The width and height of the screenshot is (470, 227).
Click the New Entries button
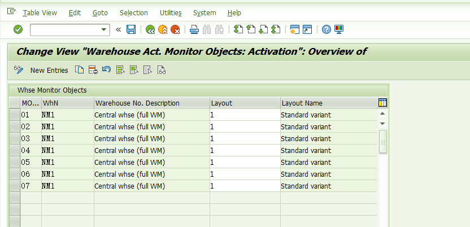point(49,71)
